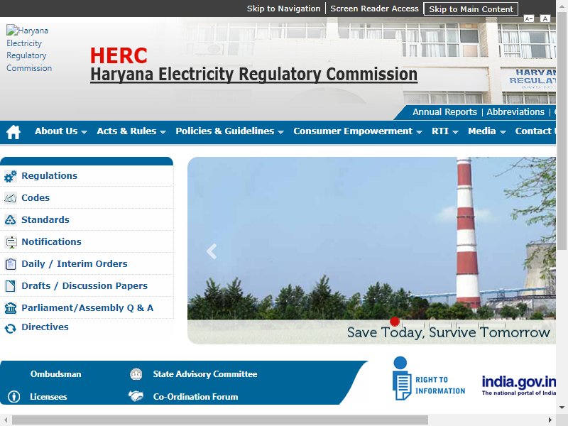Open Notifications from the sidebar
This screenshot has width=568, height=426.
click(51, 242)
